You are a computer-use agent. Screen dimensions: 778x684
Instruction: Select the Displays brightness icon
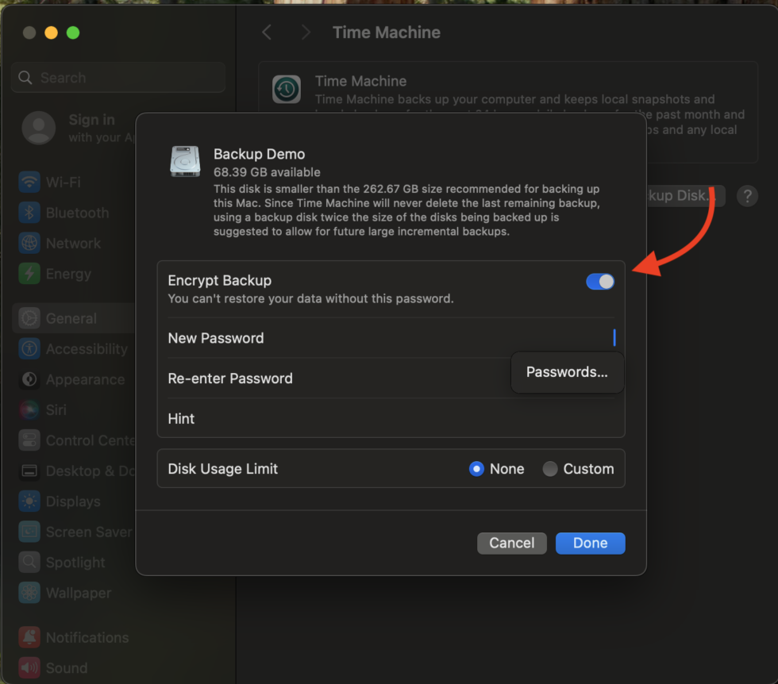click(x=29, y=501)
